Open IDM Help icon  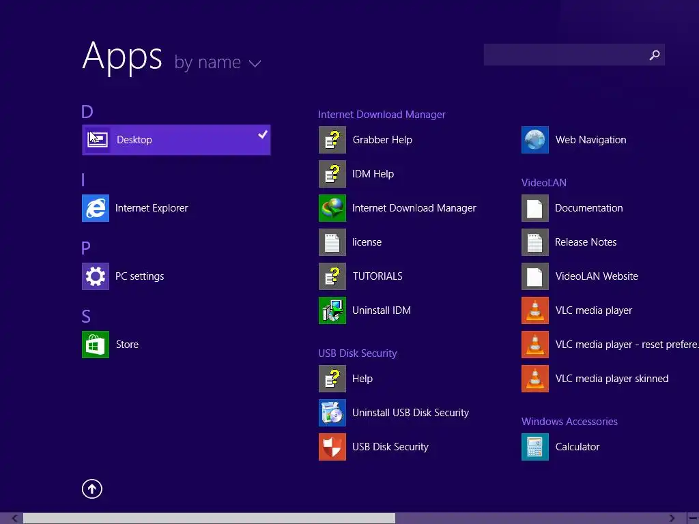tap(332, 174)
